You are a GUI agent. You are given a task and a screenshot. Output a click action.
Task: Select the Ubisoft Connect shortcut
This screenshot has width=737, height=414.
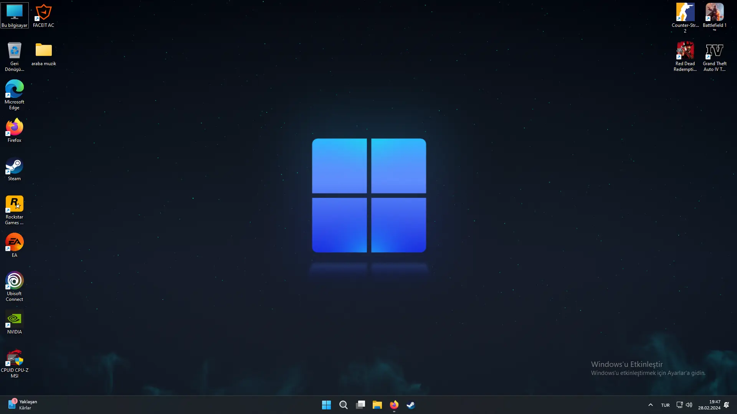pyautogui.click(x=15, y=287)
